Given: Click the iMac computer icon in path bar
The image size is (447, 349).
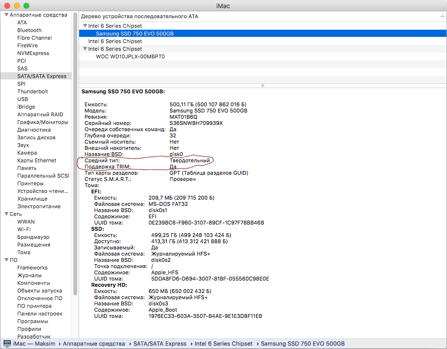Looking at the screenshot, I should 7,343.
